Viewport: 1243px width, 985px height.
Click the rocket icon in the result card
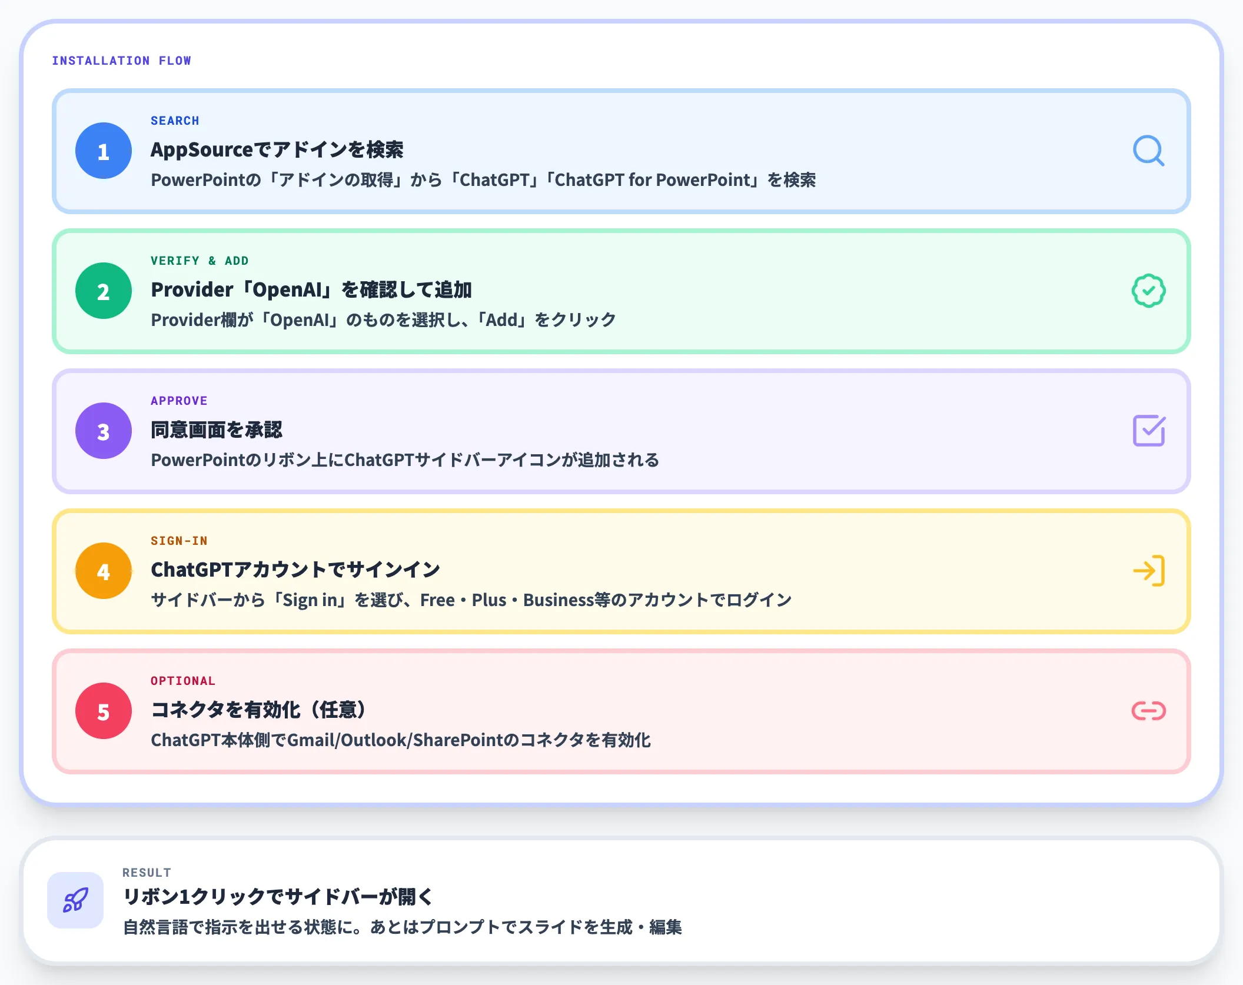tap(75, 900)
